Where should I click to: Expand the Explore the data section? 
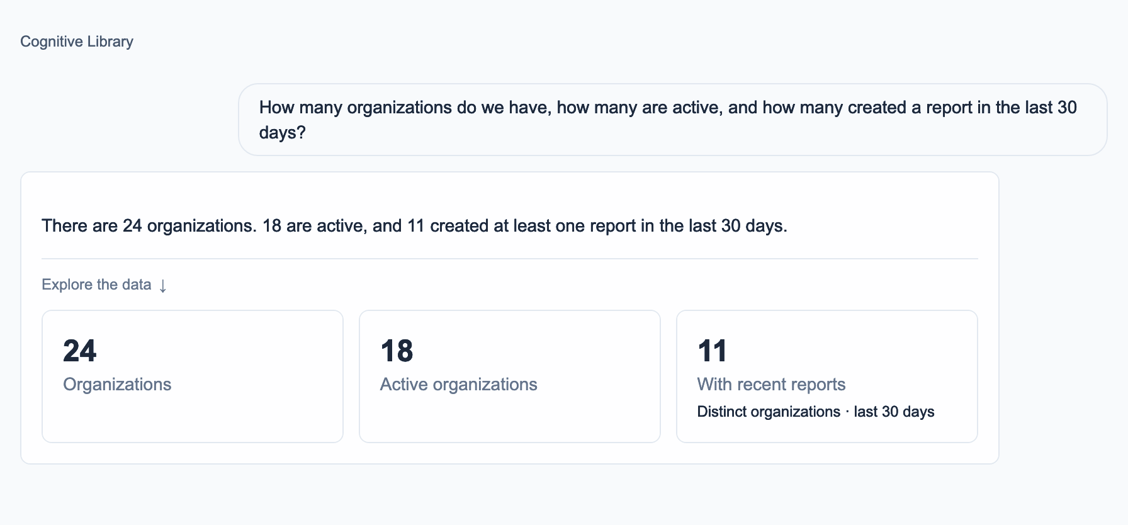pos(104,285)
